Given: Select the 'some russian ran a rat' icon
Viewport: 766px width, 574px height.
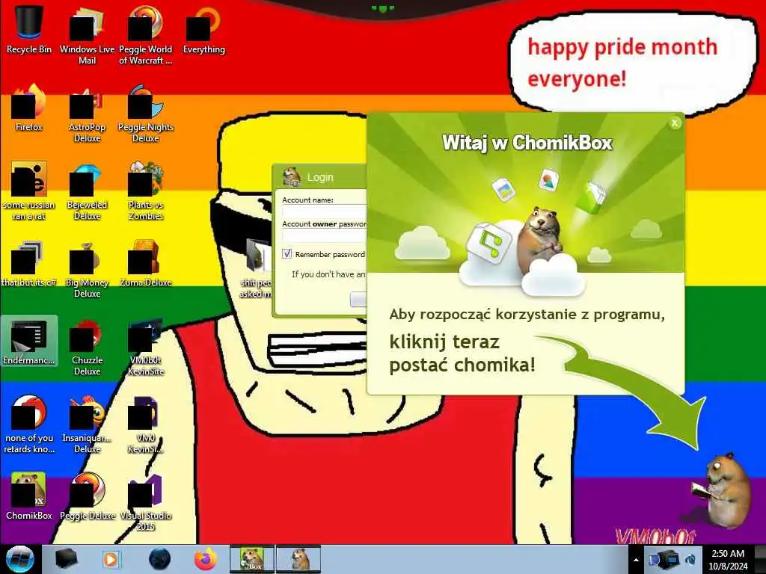Looking at the screenshot, I should tap(29, 191).
